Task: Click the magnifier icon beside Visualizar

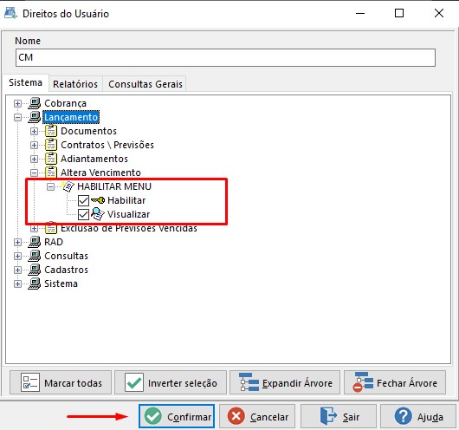Action: click(98, 214)
